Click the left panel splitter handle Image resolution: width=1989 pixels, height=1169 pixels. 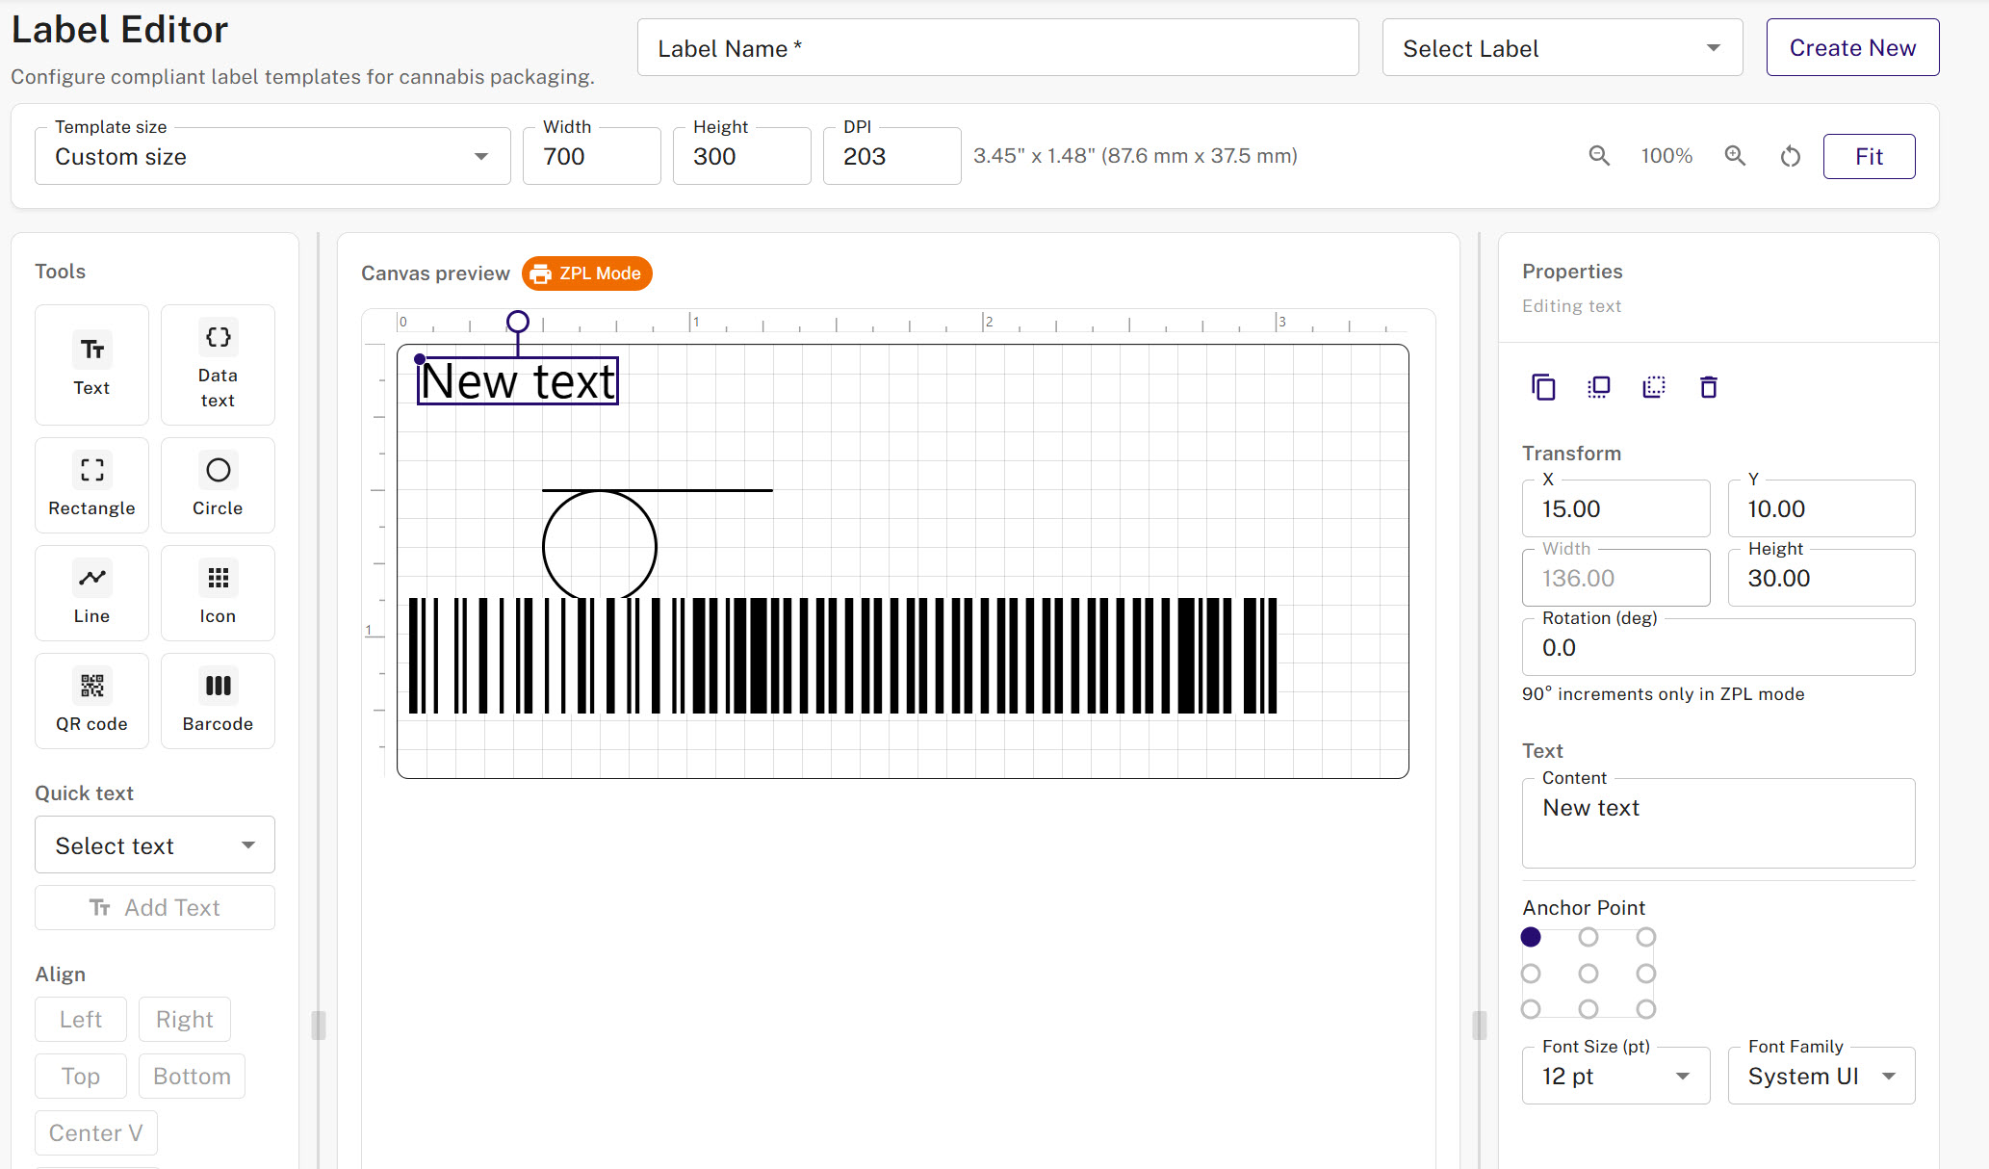point(319,1026)
